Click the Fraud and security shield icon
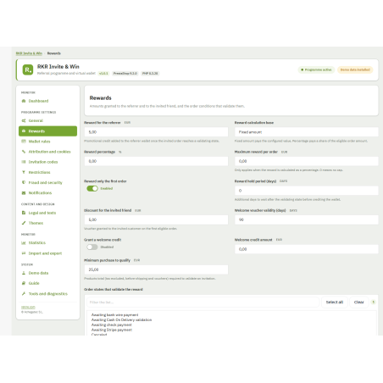 pos(24,182)
